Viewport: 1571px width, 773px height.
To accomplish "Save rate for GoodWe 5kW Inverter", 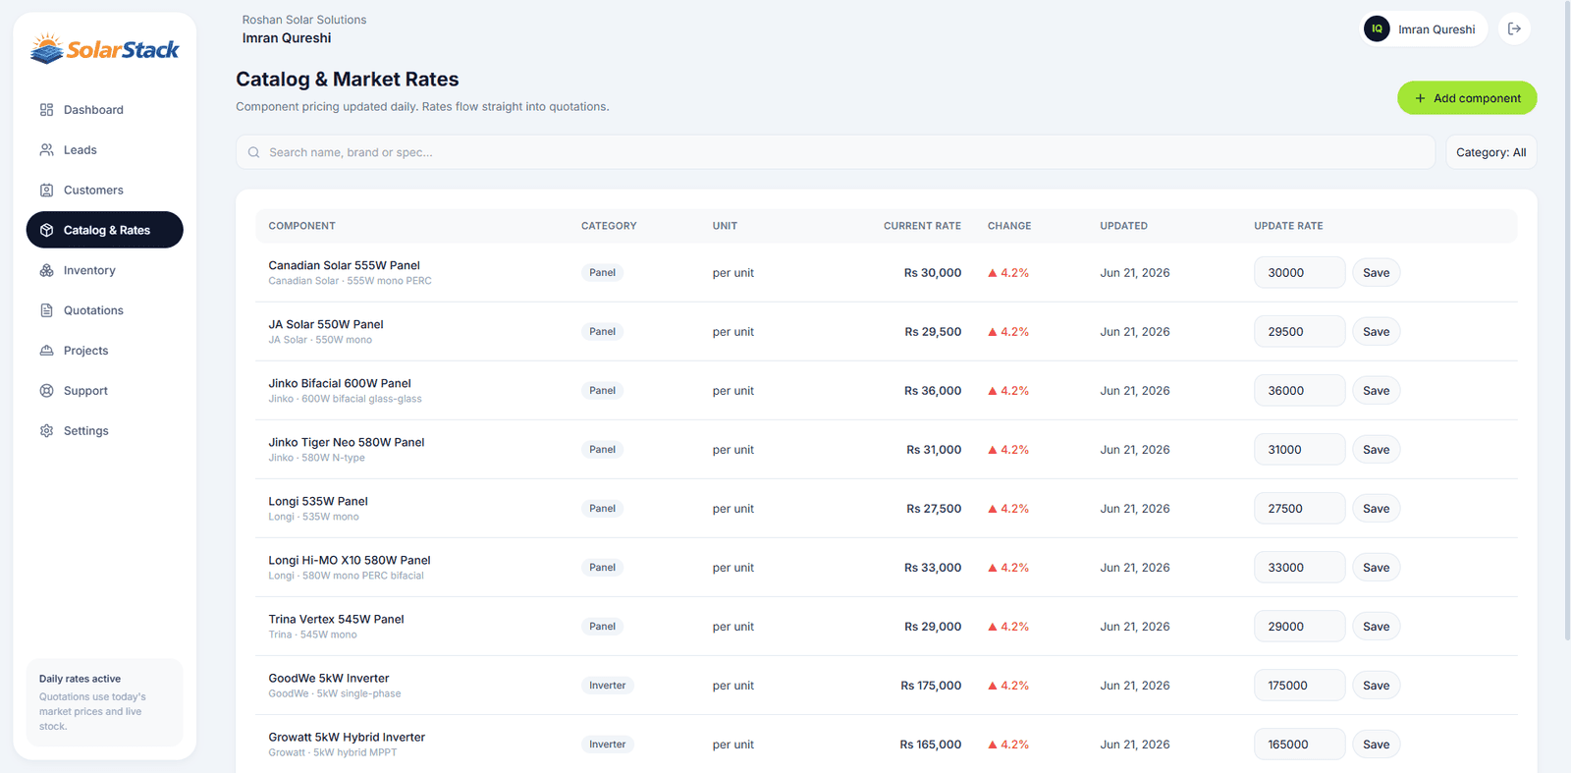I will 1376,686.
